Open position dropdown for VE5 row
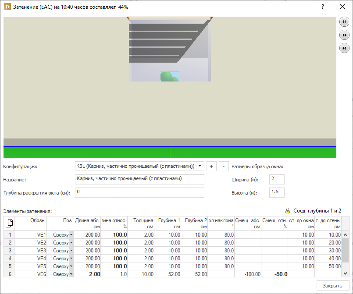The width and height of the screenshot is (353, 294). click(x=71, y=266)
